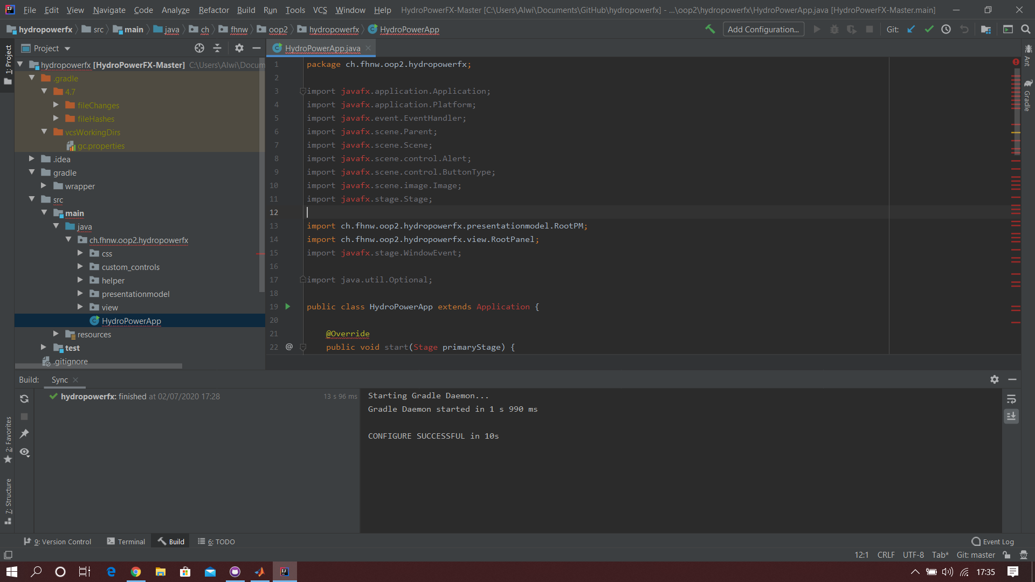Click the Git Commit checkmark icon
1035x582 pixels.
tap(929, 29)
